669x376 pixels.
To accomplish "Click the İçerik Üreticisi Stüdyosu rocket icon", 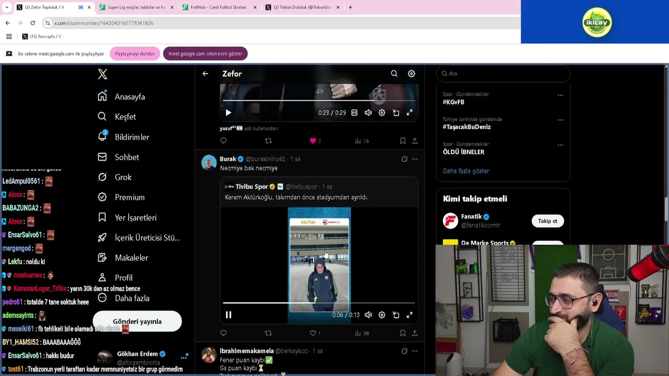I will click(x=102, y=238).
